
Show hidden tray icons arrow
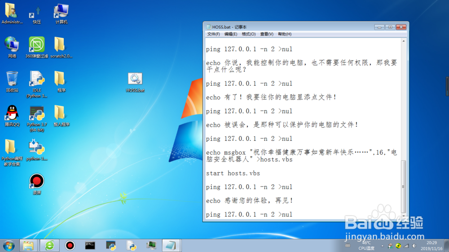[382, 246]
